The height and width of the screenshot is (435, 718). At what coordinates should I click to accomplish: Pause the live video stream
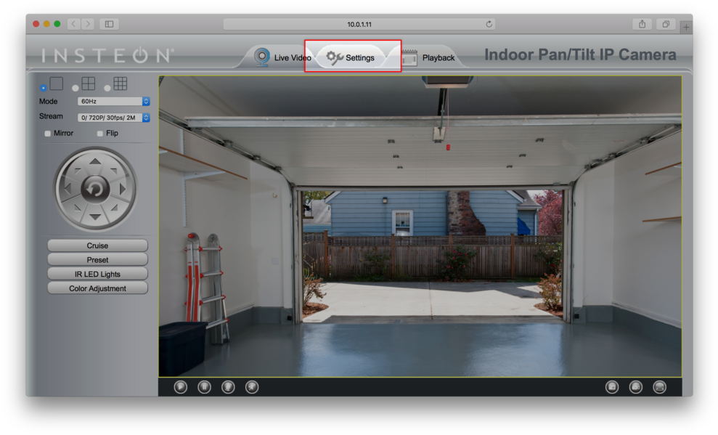pyautogui.click(x=204, y=386)
